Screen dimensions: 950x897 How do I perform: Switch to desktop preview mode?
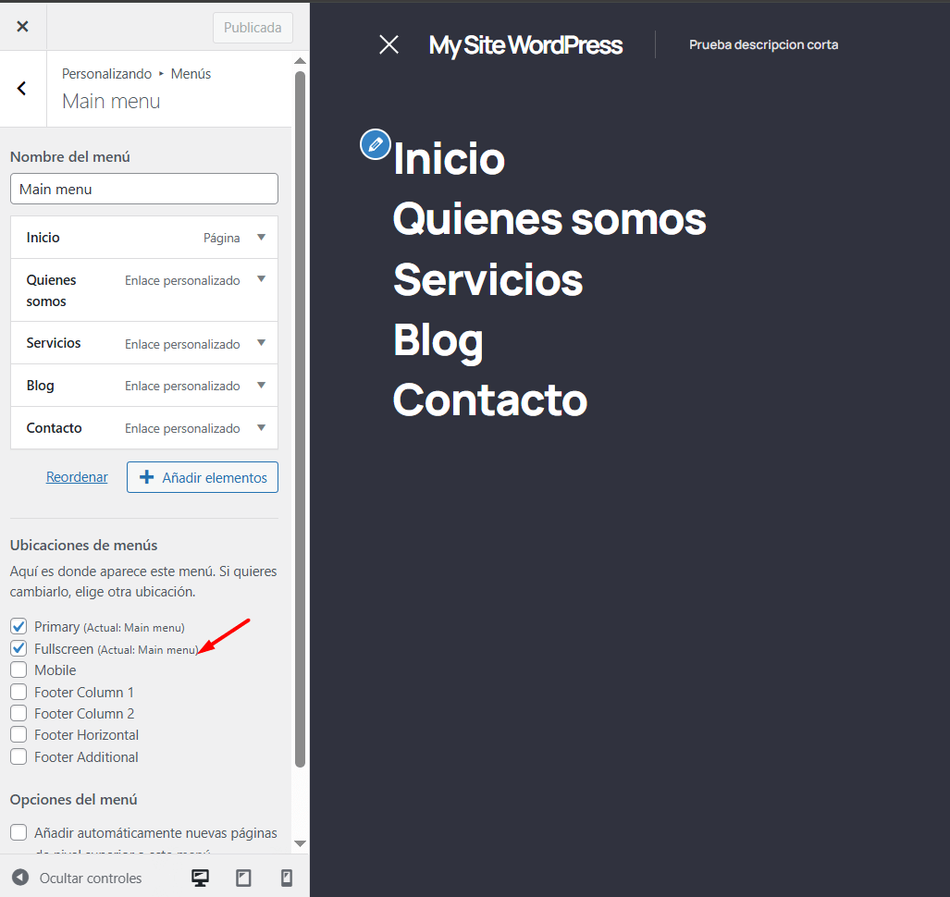[200, 878]
